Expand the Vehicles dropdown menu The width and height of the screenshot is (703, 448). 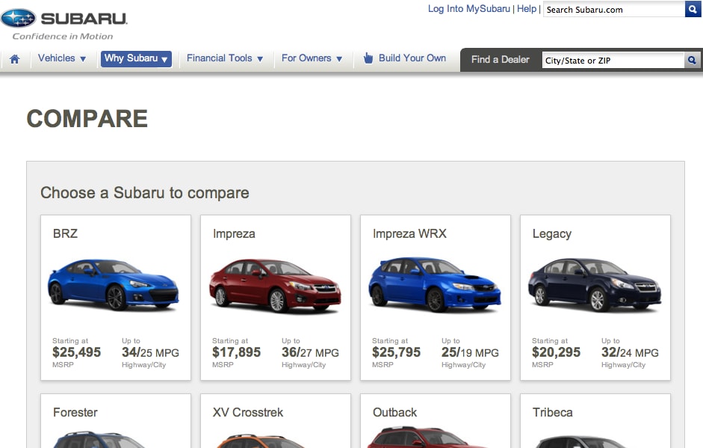pos(62,58)
